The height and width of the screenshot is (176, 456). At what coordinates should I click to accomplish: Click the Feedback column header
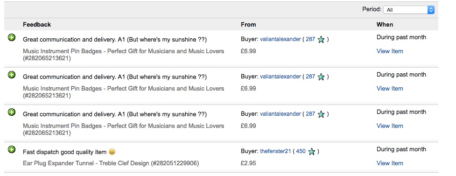coord(37,24)
